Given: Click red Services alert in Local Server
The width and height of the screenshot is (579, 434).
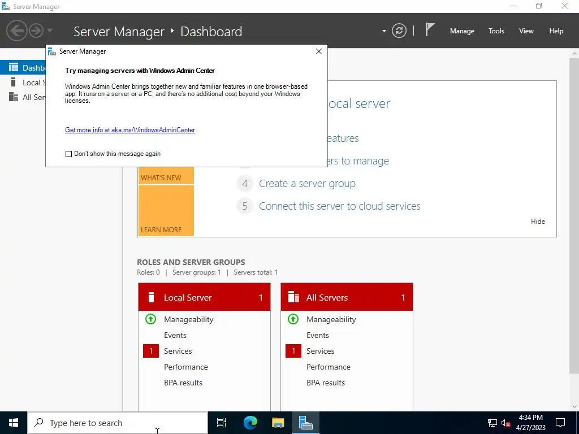Looking at the screenshot, I should (x=150, y=351).
